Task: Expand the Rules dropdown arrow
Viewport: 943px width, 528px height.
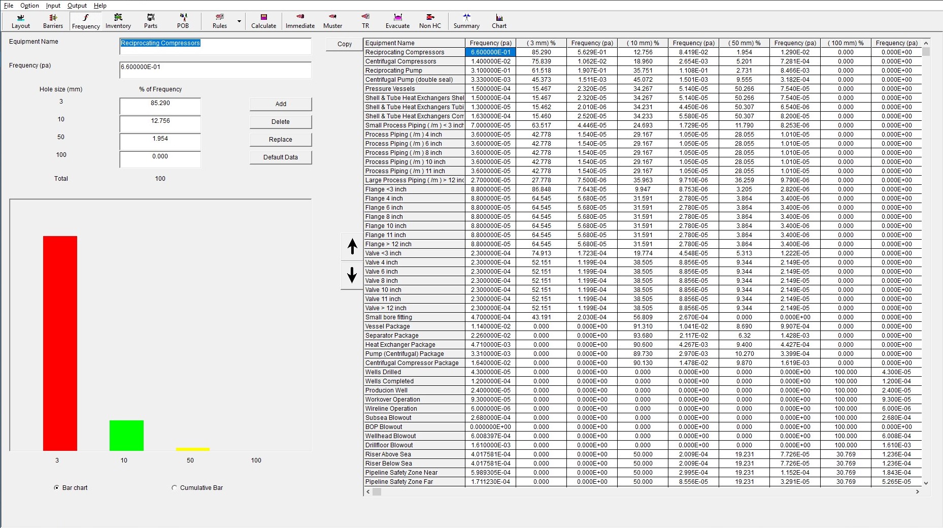Action: [x=239, y=21]
